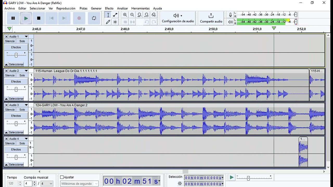
Task: Mute Audio 1 with Silencio
Action: point(10,41)
